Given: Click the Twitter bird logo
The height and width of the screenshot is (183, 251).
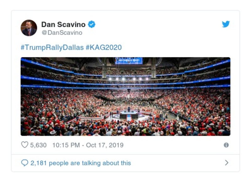Looking at the screenshot, I should pos(226,24).
